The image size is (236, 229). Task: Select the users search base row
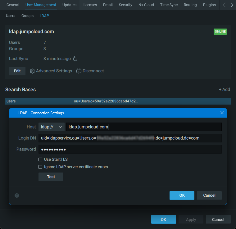point(118,101)
